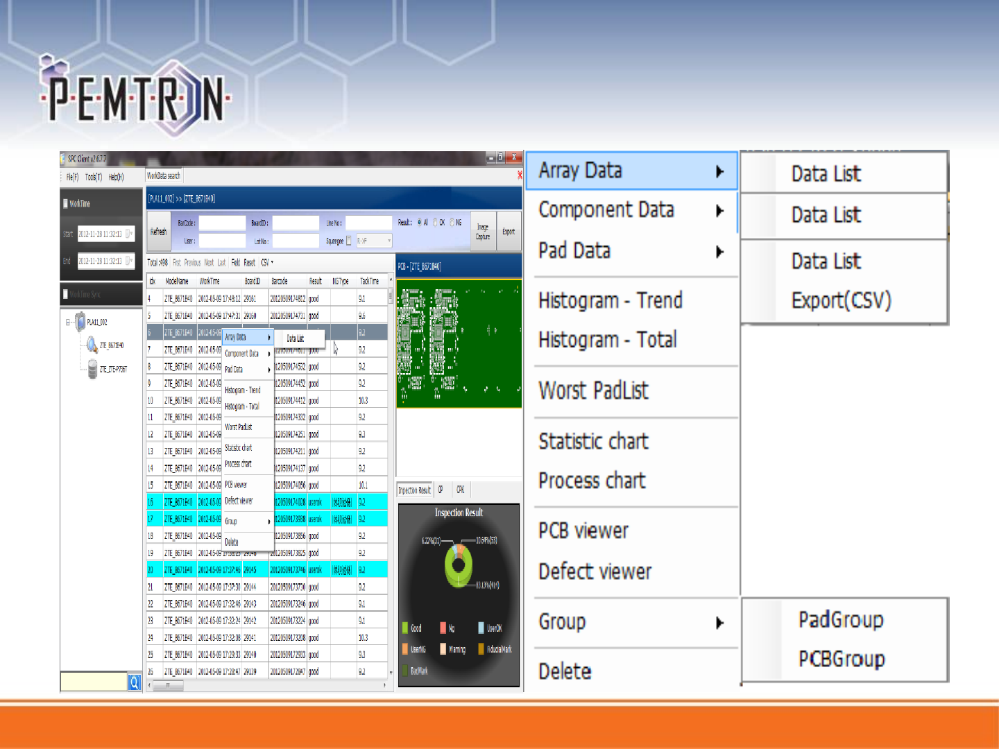Close the WorkData search panel with red X
Screen dimensions: 999x749
520,175
